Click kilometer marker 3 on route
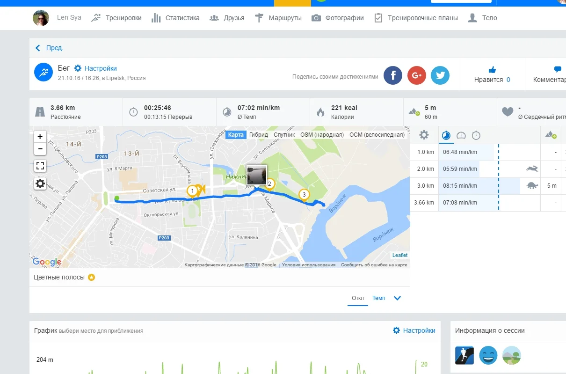Viewport: 566px width, 374px height. click(x=304, y=194)
